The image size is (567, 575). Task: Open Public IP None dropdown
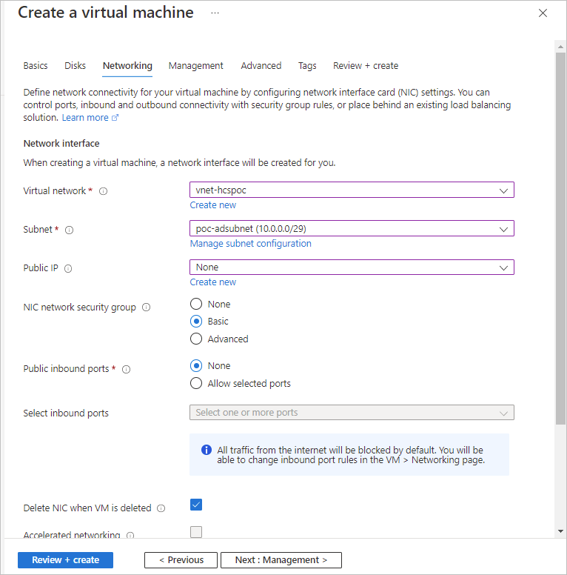tap(352, 267)
